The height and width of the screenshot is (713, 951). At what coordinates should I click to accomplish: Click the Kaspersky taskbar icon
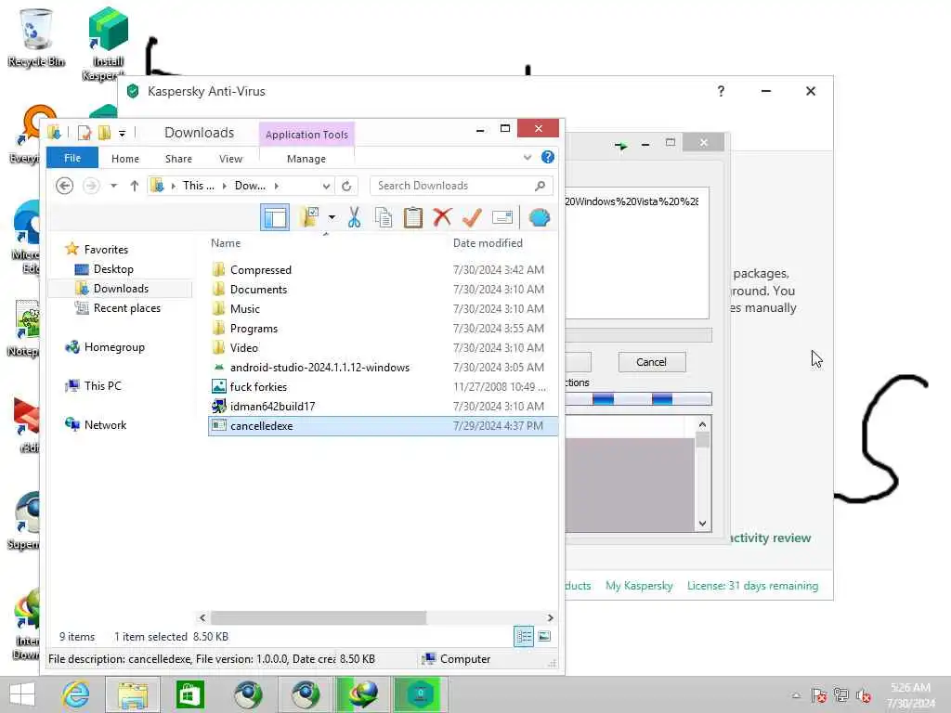(x=421, y=694)
